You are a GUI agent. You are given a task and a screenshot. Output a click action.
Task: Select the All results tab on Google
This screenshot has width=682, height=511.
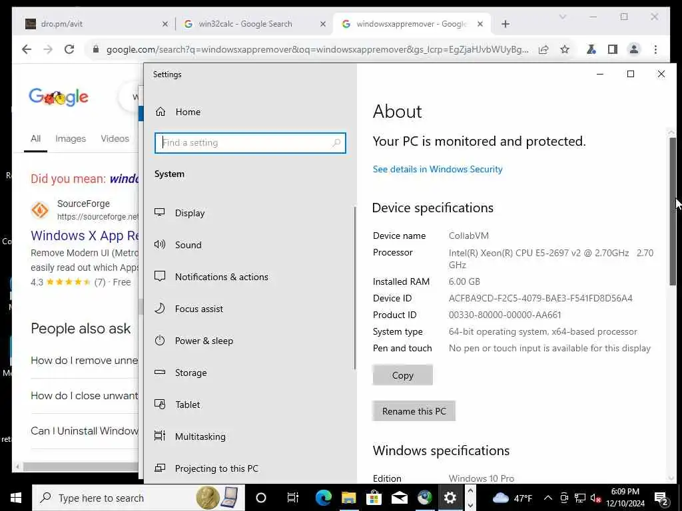click(x=36, y=138)
